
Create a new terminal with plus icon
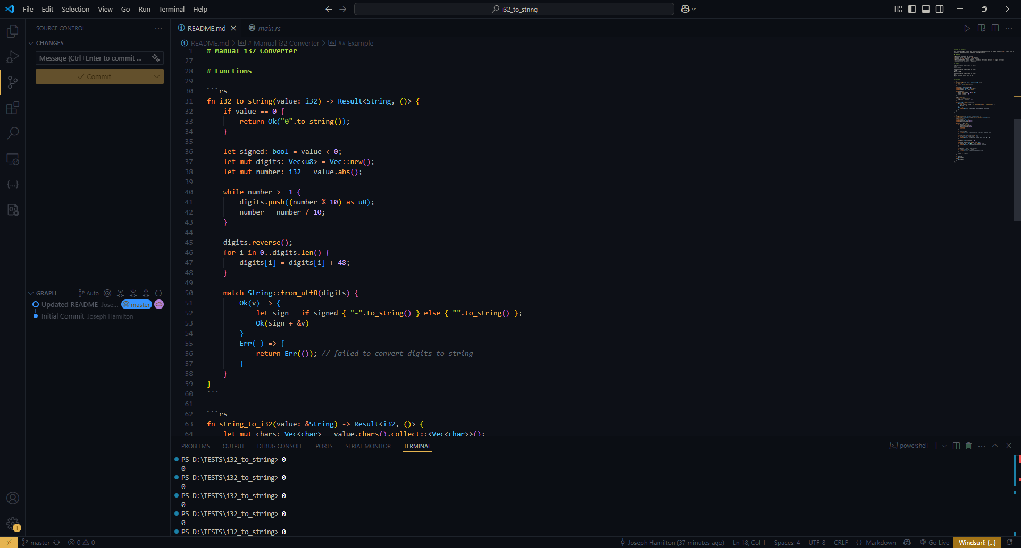click(936, 446)
